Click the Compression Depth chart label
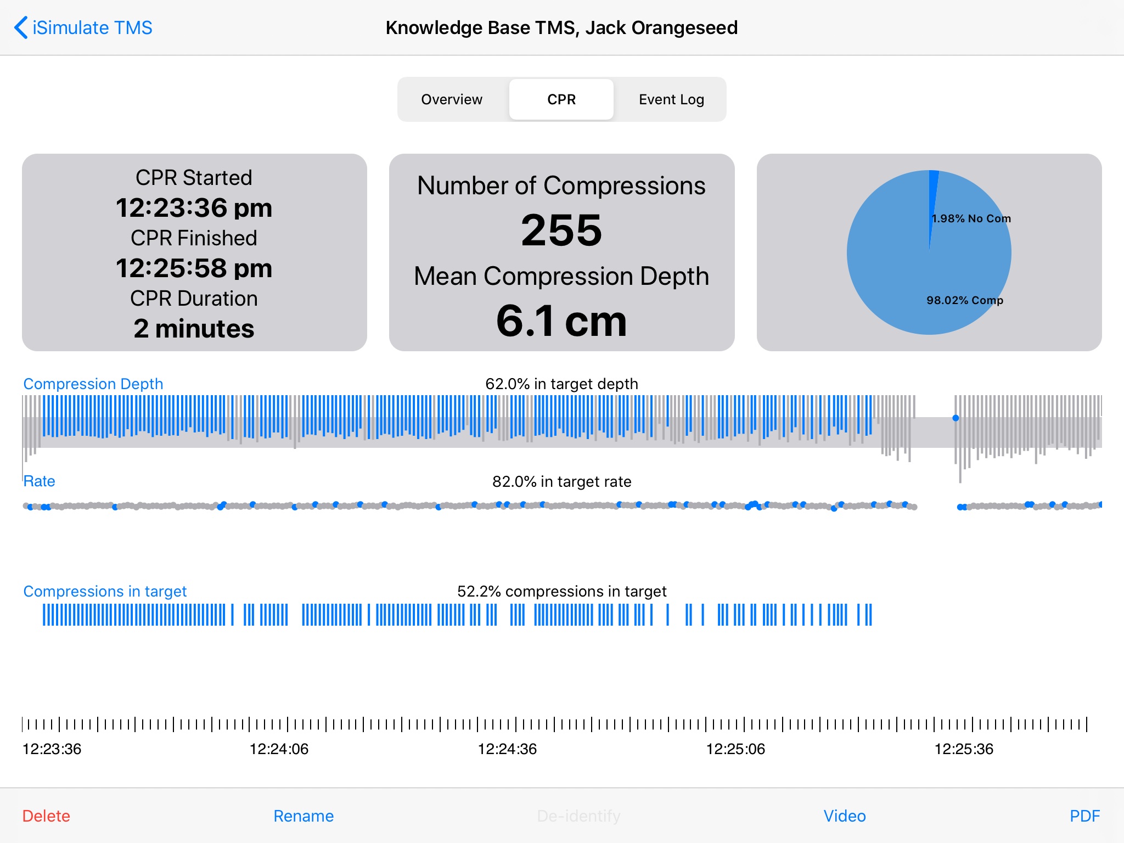 click(x=93, y=384)
